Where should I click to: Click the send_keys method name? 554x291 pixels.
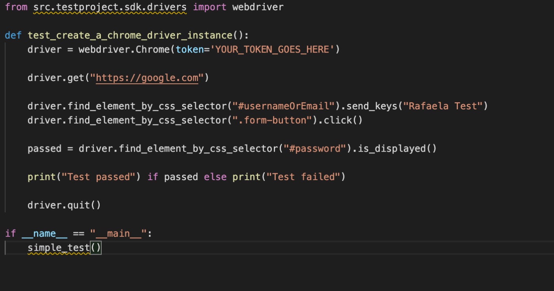pos(372,106)
